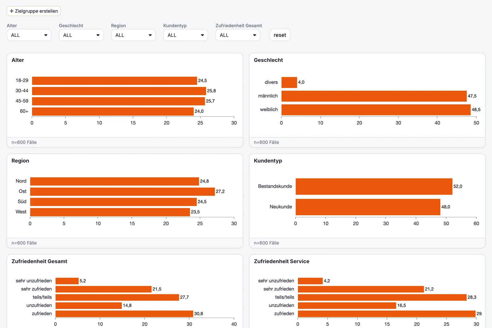This screenshot has width=492, height=328.
Task: Click the 45-59 age bar
Action: point(118,101)
